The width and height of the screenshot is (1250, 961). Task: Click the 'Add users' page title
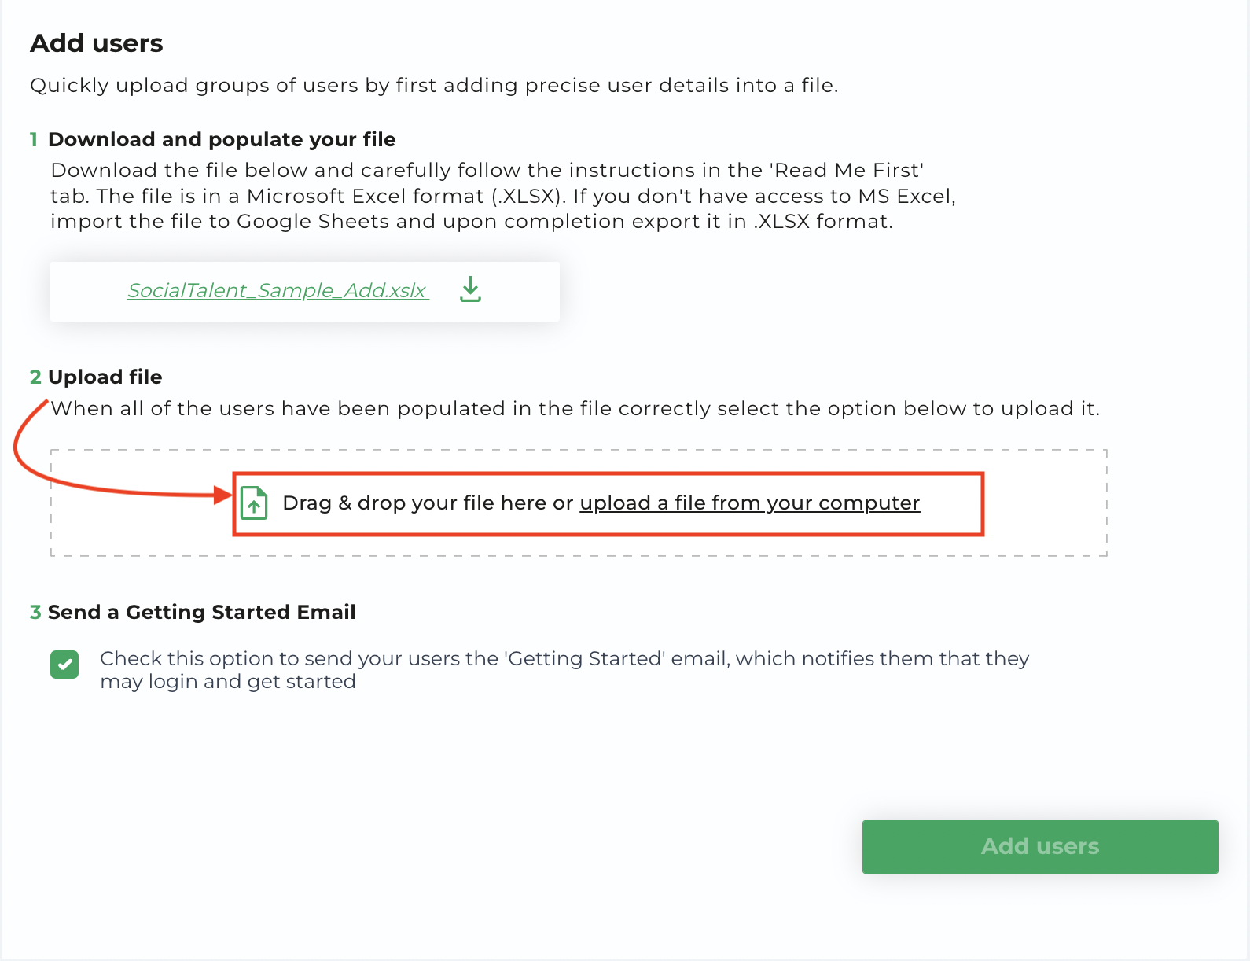click(x=97, y=43)
